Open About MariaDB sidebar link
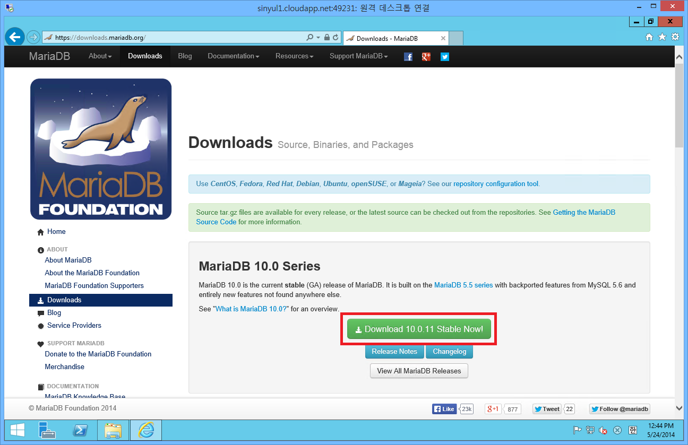The height and width of the screenshot is (445, 688). [x=68, y=260]
